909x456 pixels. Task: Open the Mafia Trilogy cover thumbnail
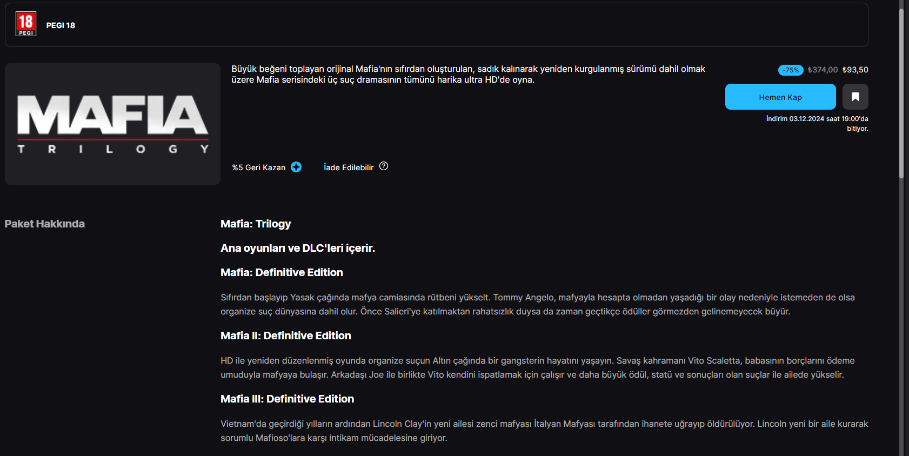click(112, 124)
